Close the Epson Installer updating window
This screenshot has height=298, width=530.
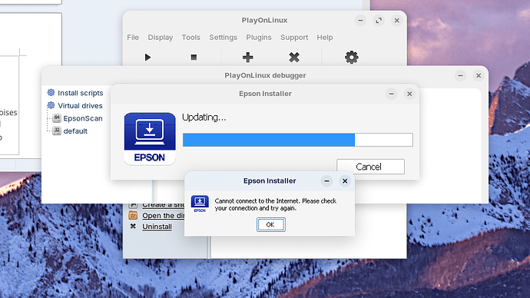click(409, 94)
